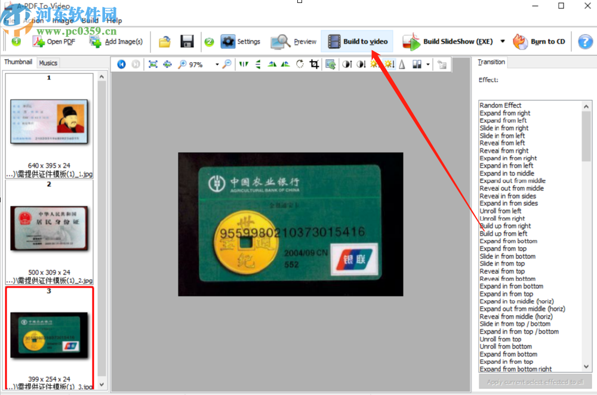Click the Save toolbar icon
Image resolution: width=597 pixels, height=395 pixels.
click(x=187, y=41)
